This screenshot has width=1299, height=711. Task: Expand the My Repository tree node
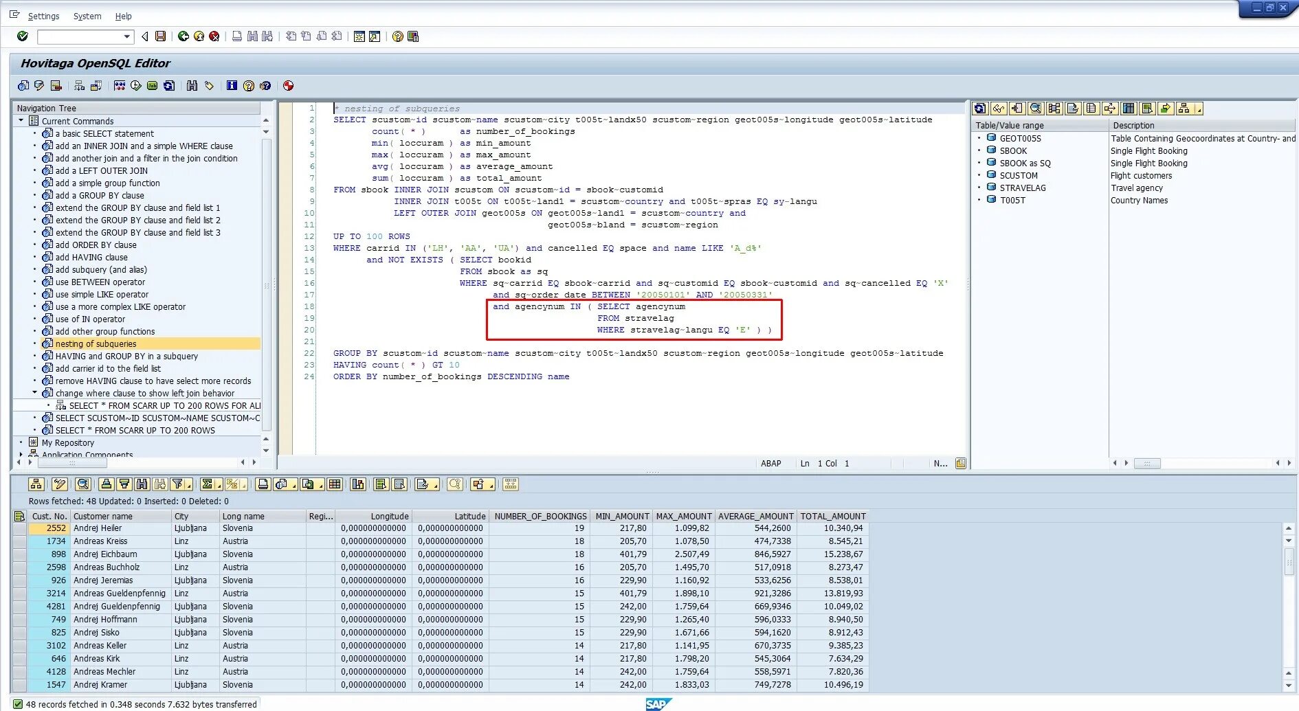[21, 442]
